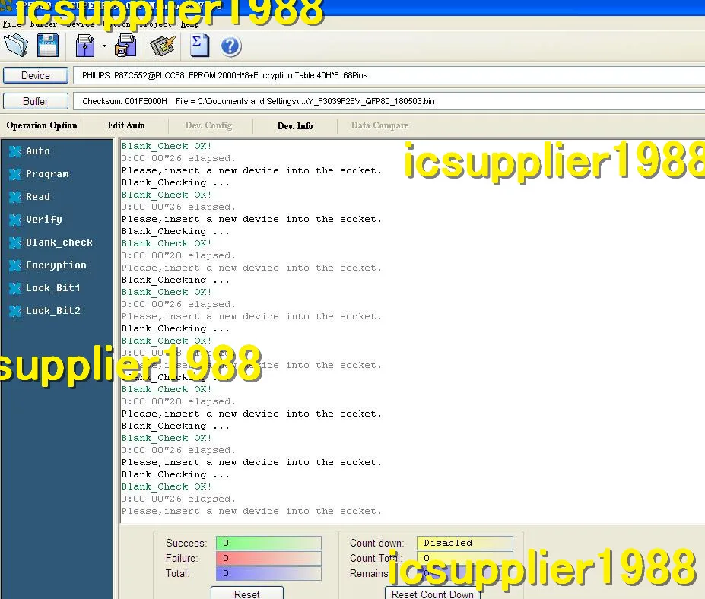
Task: Click the red Failure counter bar
Action: (x=268, y=558)
